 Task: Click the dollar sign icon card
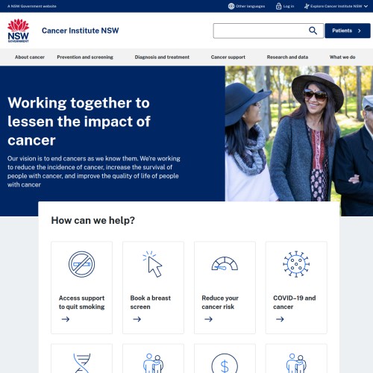[x=225, y=359]
